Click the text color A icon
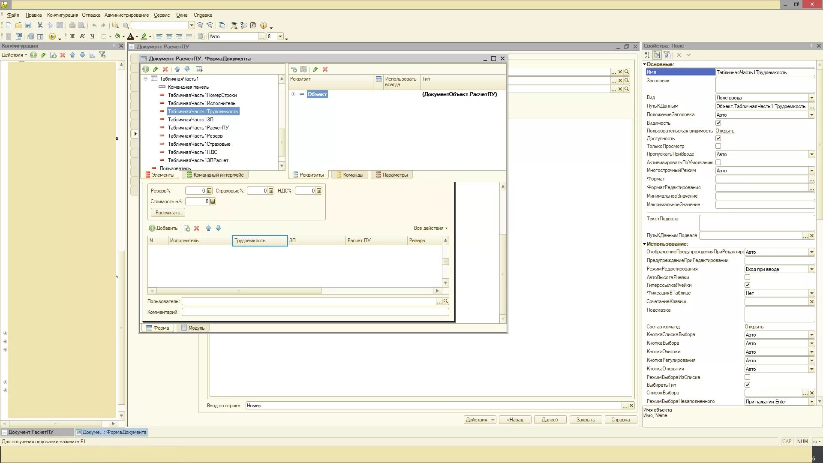 click(131, 36)
